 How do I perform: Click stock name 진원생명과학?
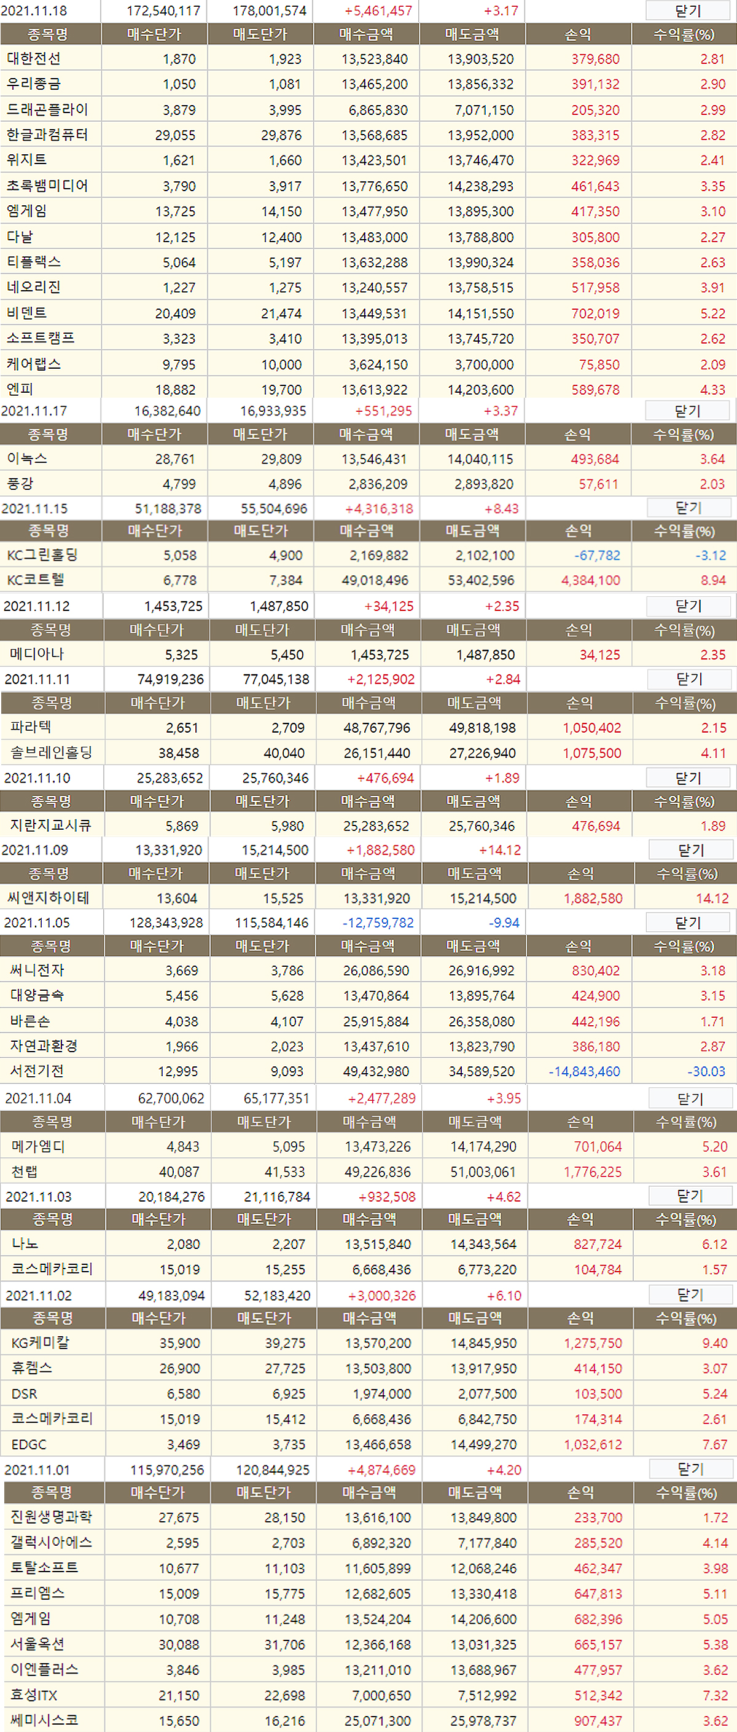(x=52, y=1517)
